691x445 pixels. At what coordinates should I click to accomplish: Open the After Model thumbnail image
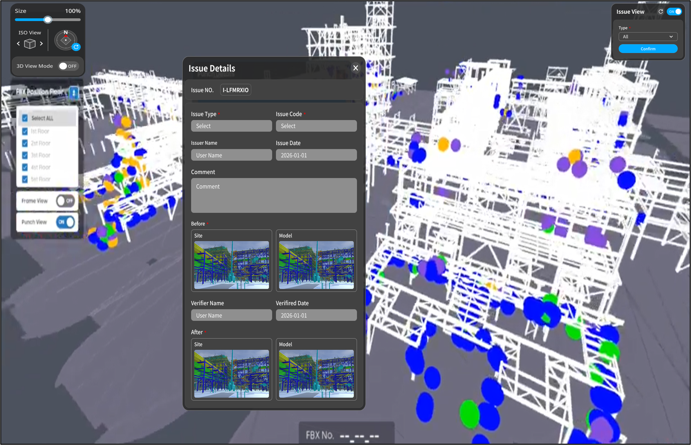tap(316, 373)
